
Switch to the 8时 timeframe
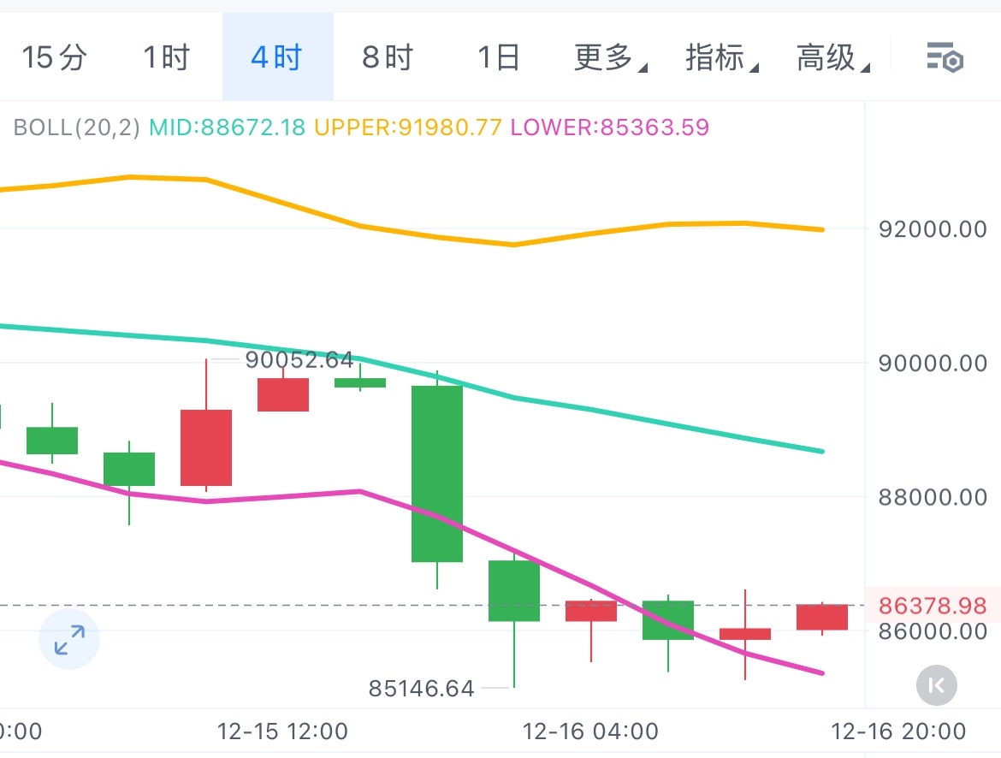tap(388, 58)
